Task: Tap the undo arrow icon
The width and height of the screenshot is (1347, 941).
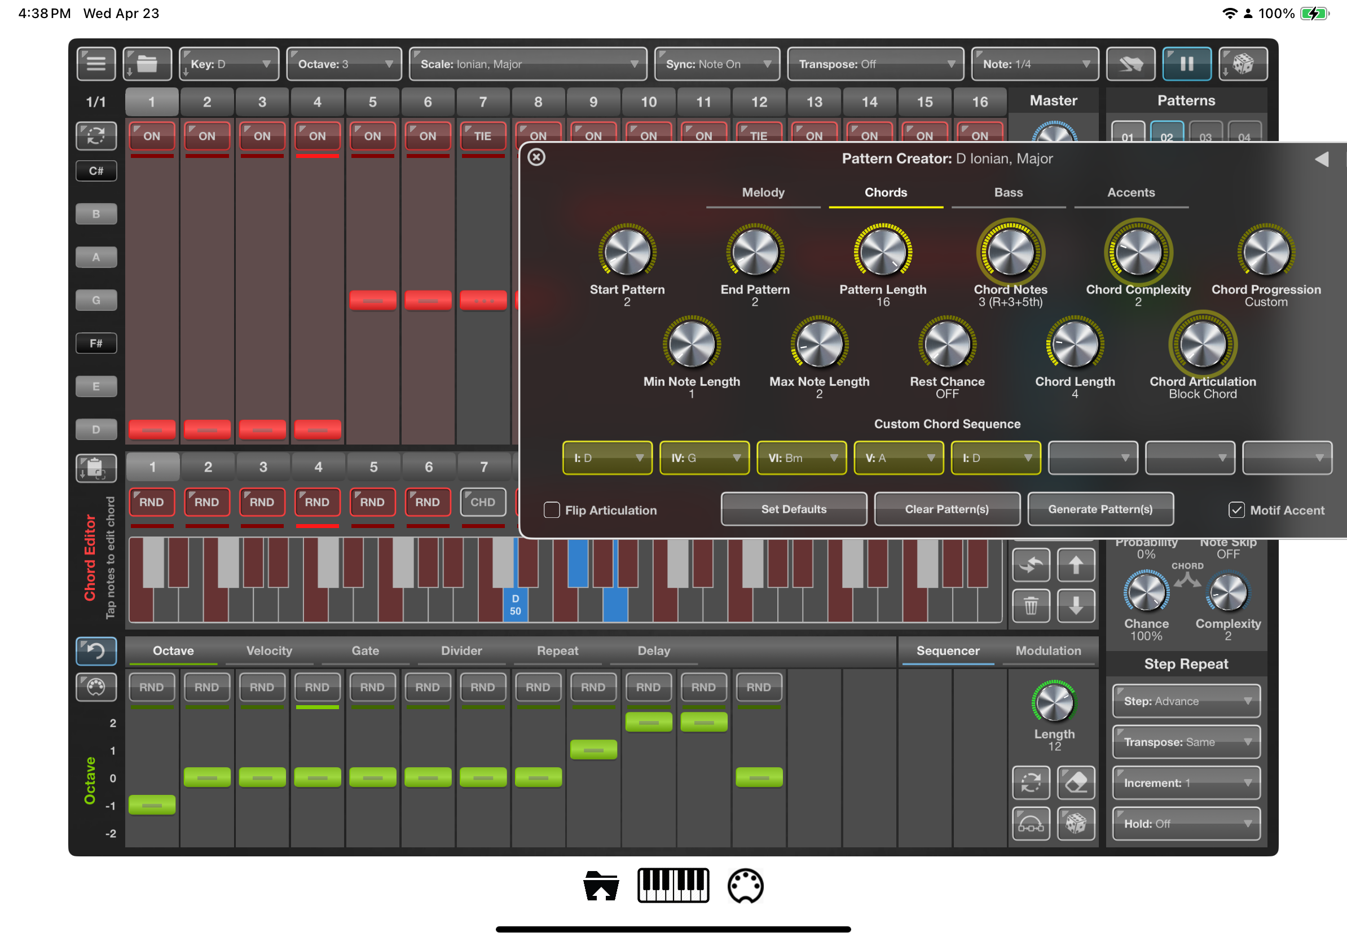Action: pos(96,651)
